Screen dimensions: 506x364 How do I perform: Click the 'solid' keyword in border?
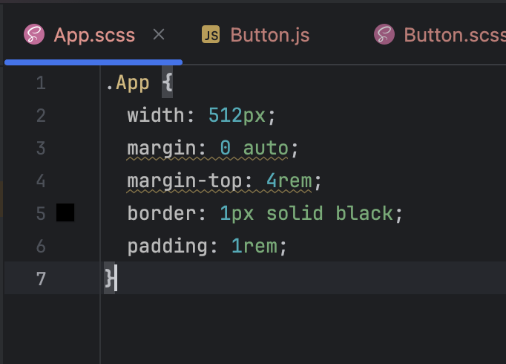pos(295,213)
